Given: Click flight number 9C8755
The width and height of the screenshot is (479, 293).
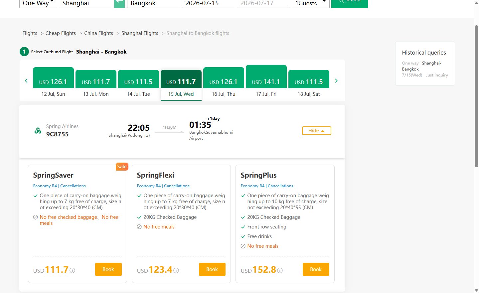Looking at the screenshot, I should click(57, 134).
